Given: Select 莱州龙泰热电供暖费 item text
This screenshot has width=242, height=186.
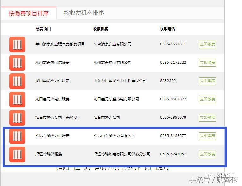Looking at the screenshot, I should (x=52, y=63).
